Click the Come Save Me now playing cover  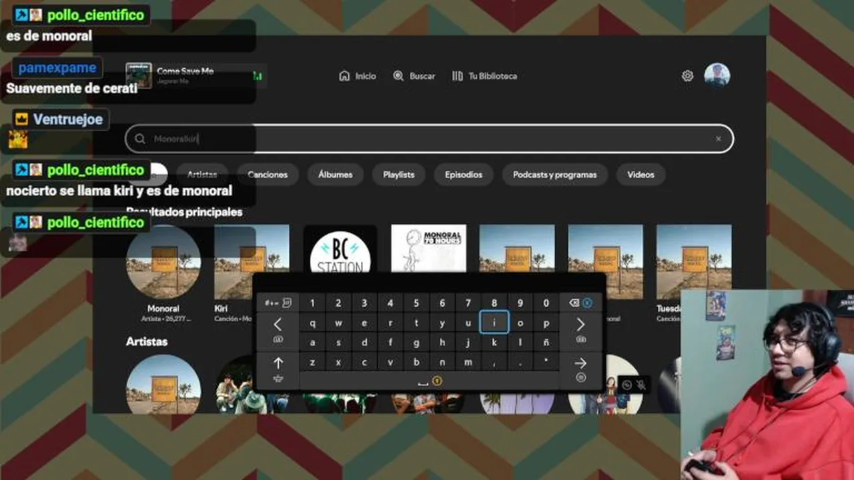(139, 75)
